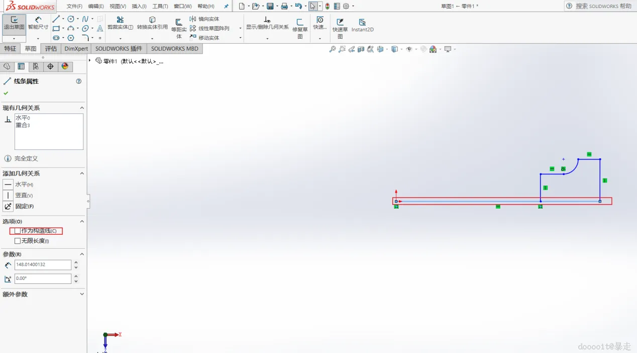The image size is (637, 353).
Task: Click Mirror Entities (镜向实体)
Action: pos(204,19)
